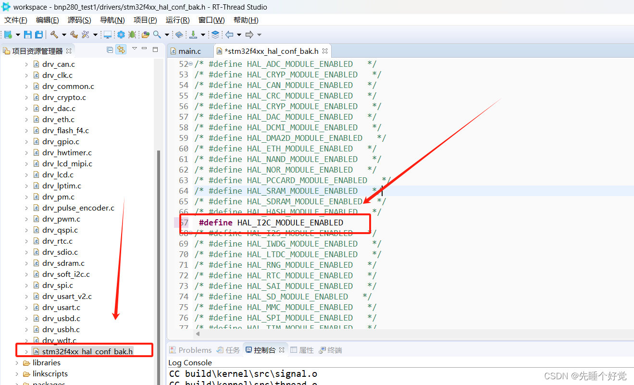Switch to the 终端 tab

(330, 350)
